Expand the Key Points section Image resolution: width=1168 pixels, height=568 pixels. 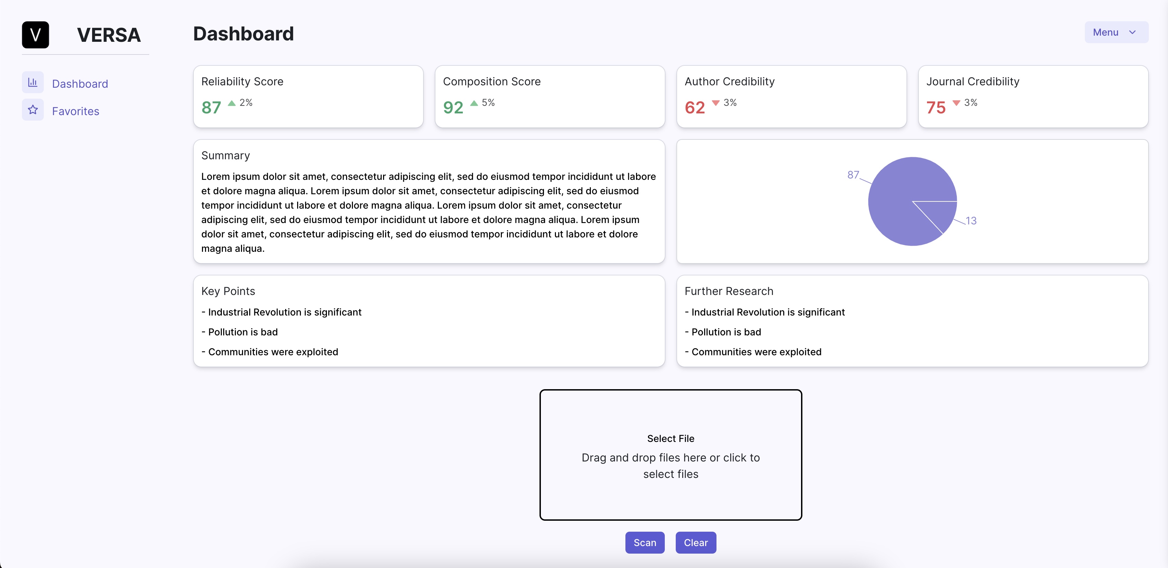pyautogui.click(x=228, y=291)
